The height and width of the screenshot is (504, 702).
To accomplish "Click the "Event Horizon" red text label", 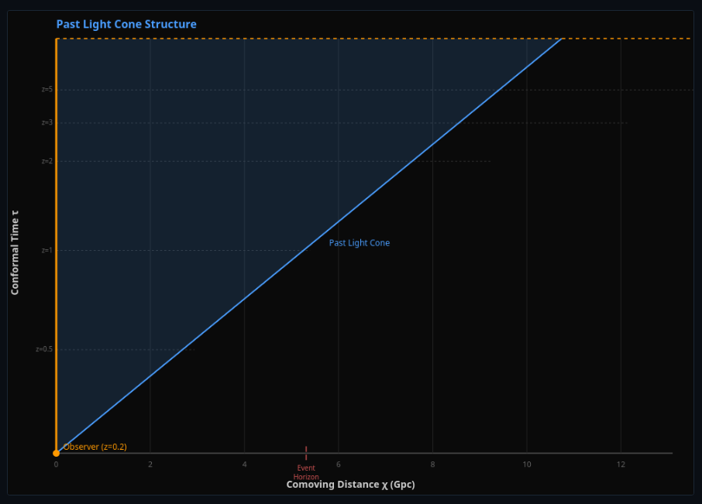I will (306, 472).
